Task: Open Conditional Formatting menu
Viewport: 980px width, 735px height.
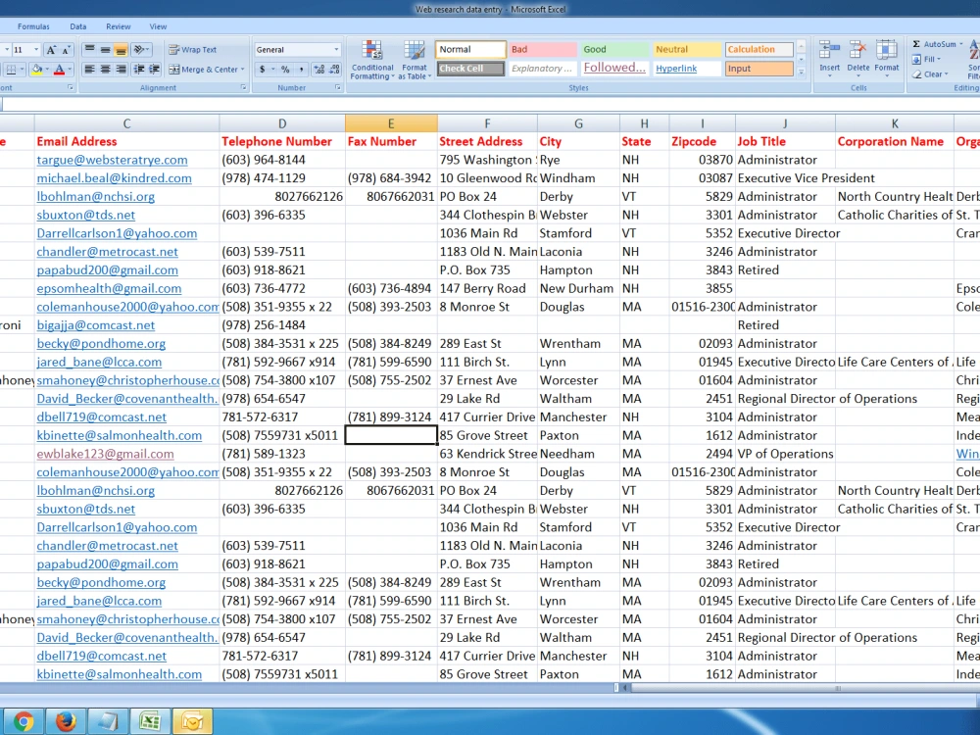Action: (x=372, y=60)
